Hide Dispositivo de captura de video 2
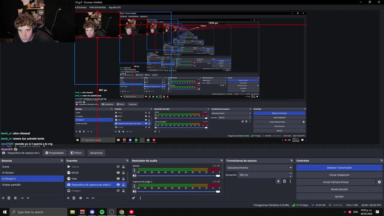The height and width of the screenshot is (216, 384). tap(118, 185)
